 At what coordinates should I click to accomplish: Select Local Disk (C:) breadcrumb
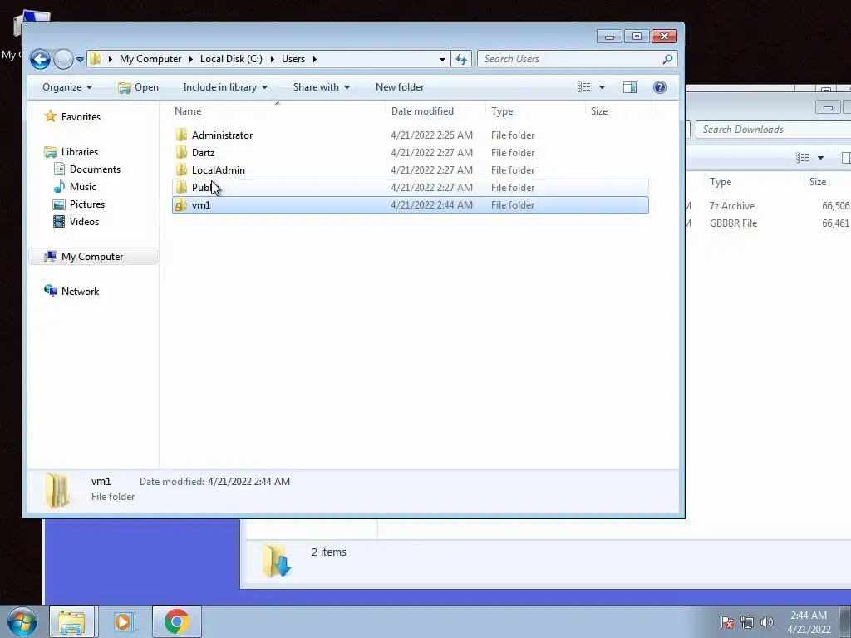tap(231, 59)
